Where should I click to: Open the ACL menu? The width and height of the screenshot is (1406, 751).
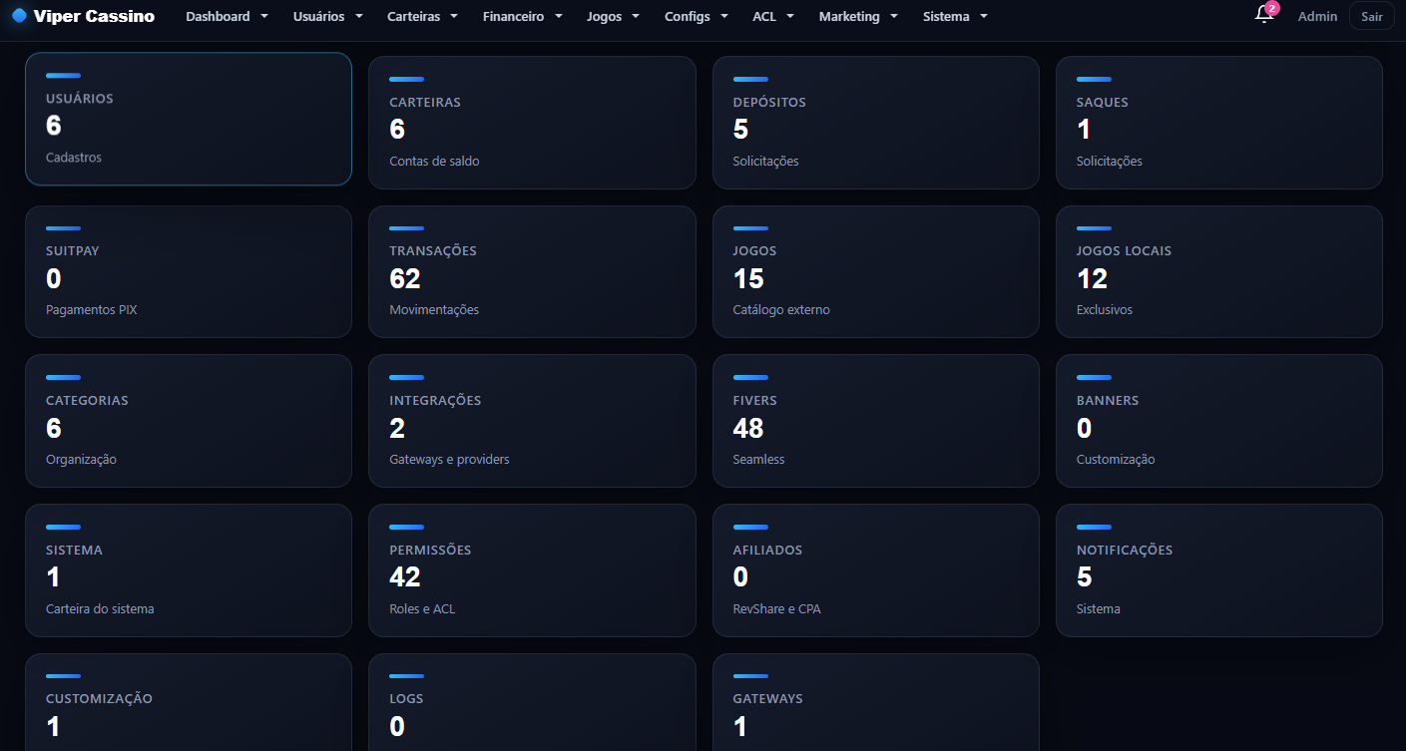772,16
